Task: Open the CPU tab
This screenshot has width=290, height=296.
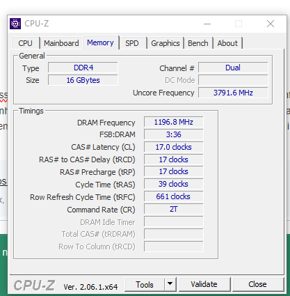Action: pyautogui.click(x=25, y=43)
